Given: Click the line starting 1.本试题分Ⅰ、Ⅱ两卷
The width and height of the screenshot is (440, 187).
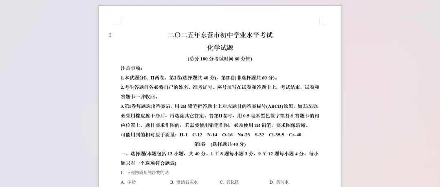Looking at the screenshot, I should click(200, 78).
